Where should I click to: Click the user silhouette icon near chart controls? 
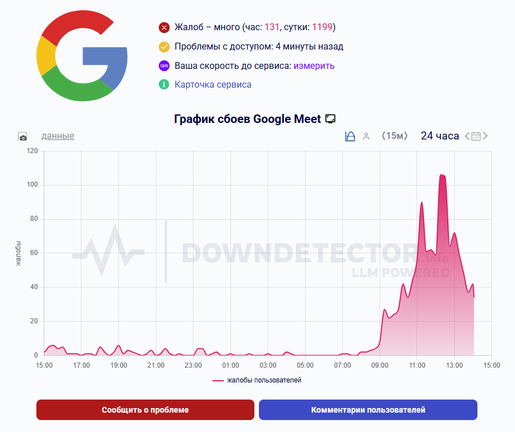(x=366, y=136)
